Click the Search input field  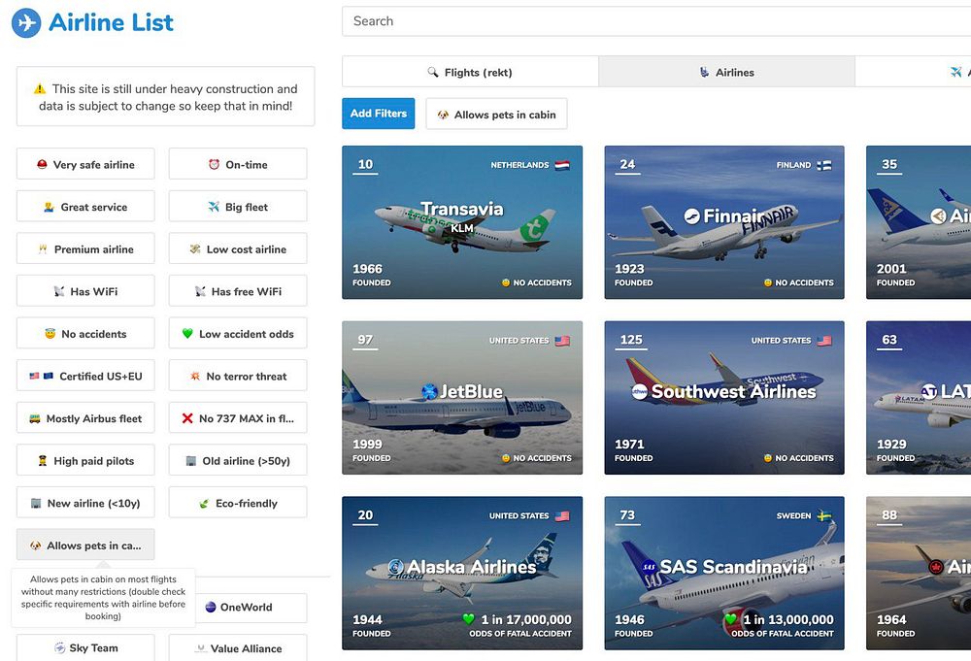tap(656, 21)
